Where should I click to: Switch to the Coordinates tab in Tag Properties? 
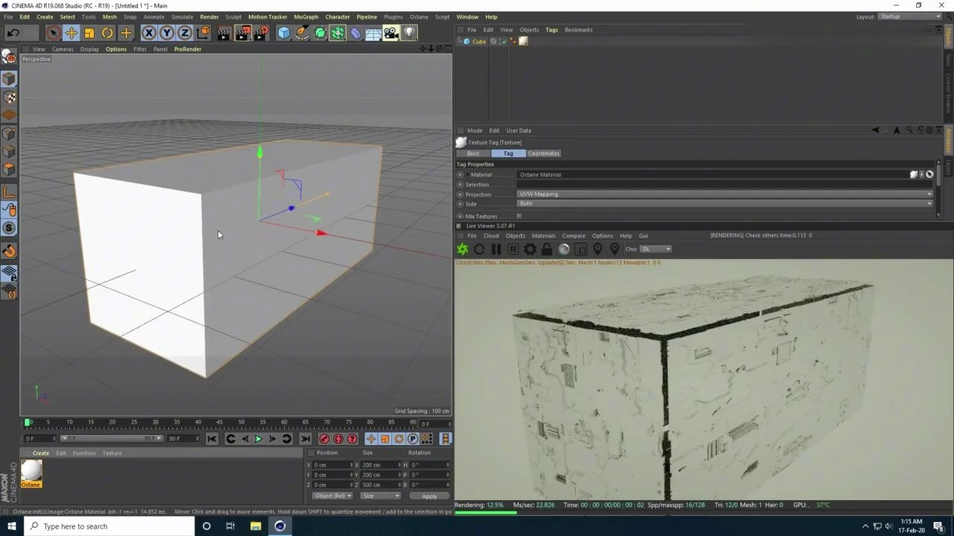tap(543, 153)
